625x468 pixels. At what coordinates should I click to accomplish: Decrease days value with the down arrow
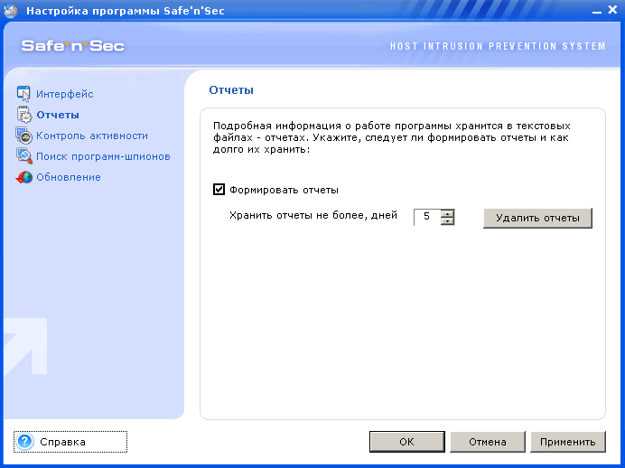tap(448, 220)
